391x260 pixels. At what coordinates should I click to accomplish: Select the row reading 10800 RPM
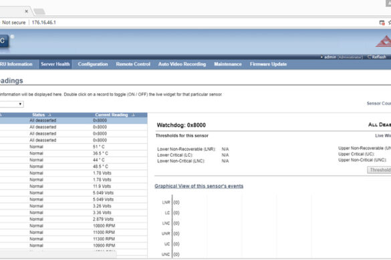(x=74, y=225)
